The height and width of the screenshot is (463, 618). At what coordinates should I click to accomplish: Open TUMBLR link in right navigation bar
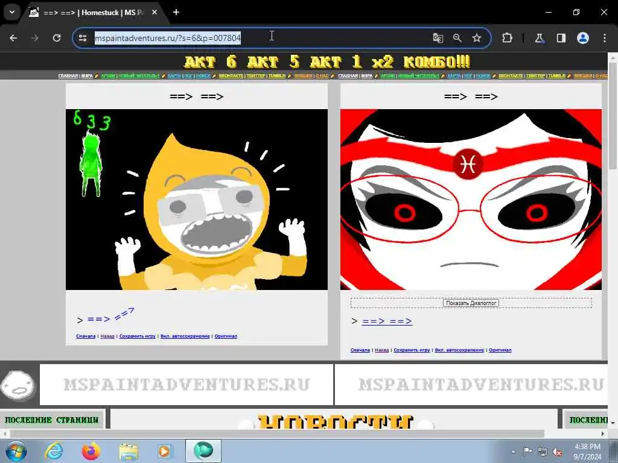point(557,75)
